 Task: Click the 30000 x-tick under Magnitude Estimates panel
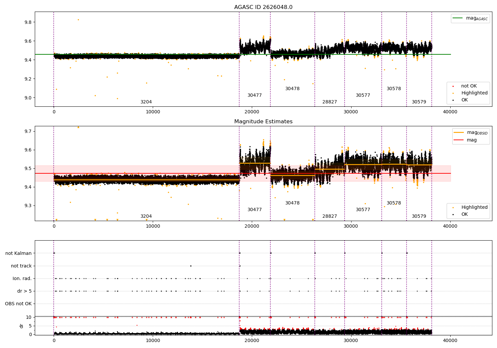[x=351, y=226]
